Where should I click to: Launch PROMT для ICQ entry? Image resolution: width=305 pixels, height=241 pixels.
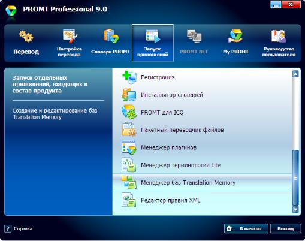click(x=203, y=112)
